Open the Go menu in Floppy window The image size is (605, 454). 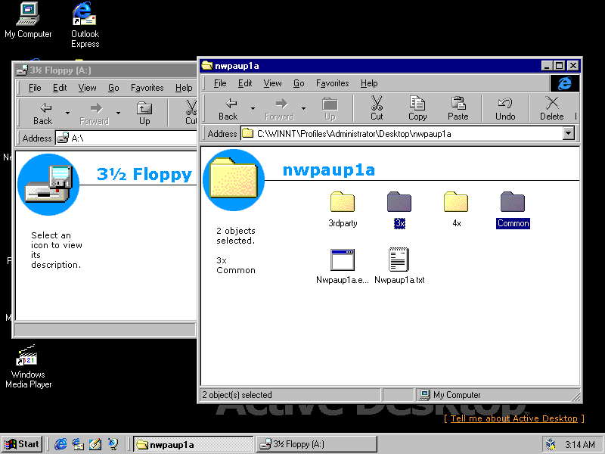(113, 88)
